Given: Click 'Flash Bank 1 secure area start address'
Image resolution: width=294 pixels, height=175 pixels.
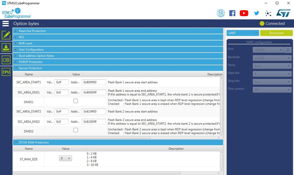Looking at the screenshot, I should (x=133, y=82).
